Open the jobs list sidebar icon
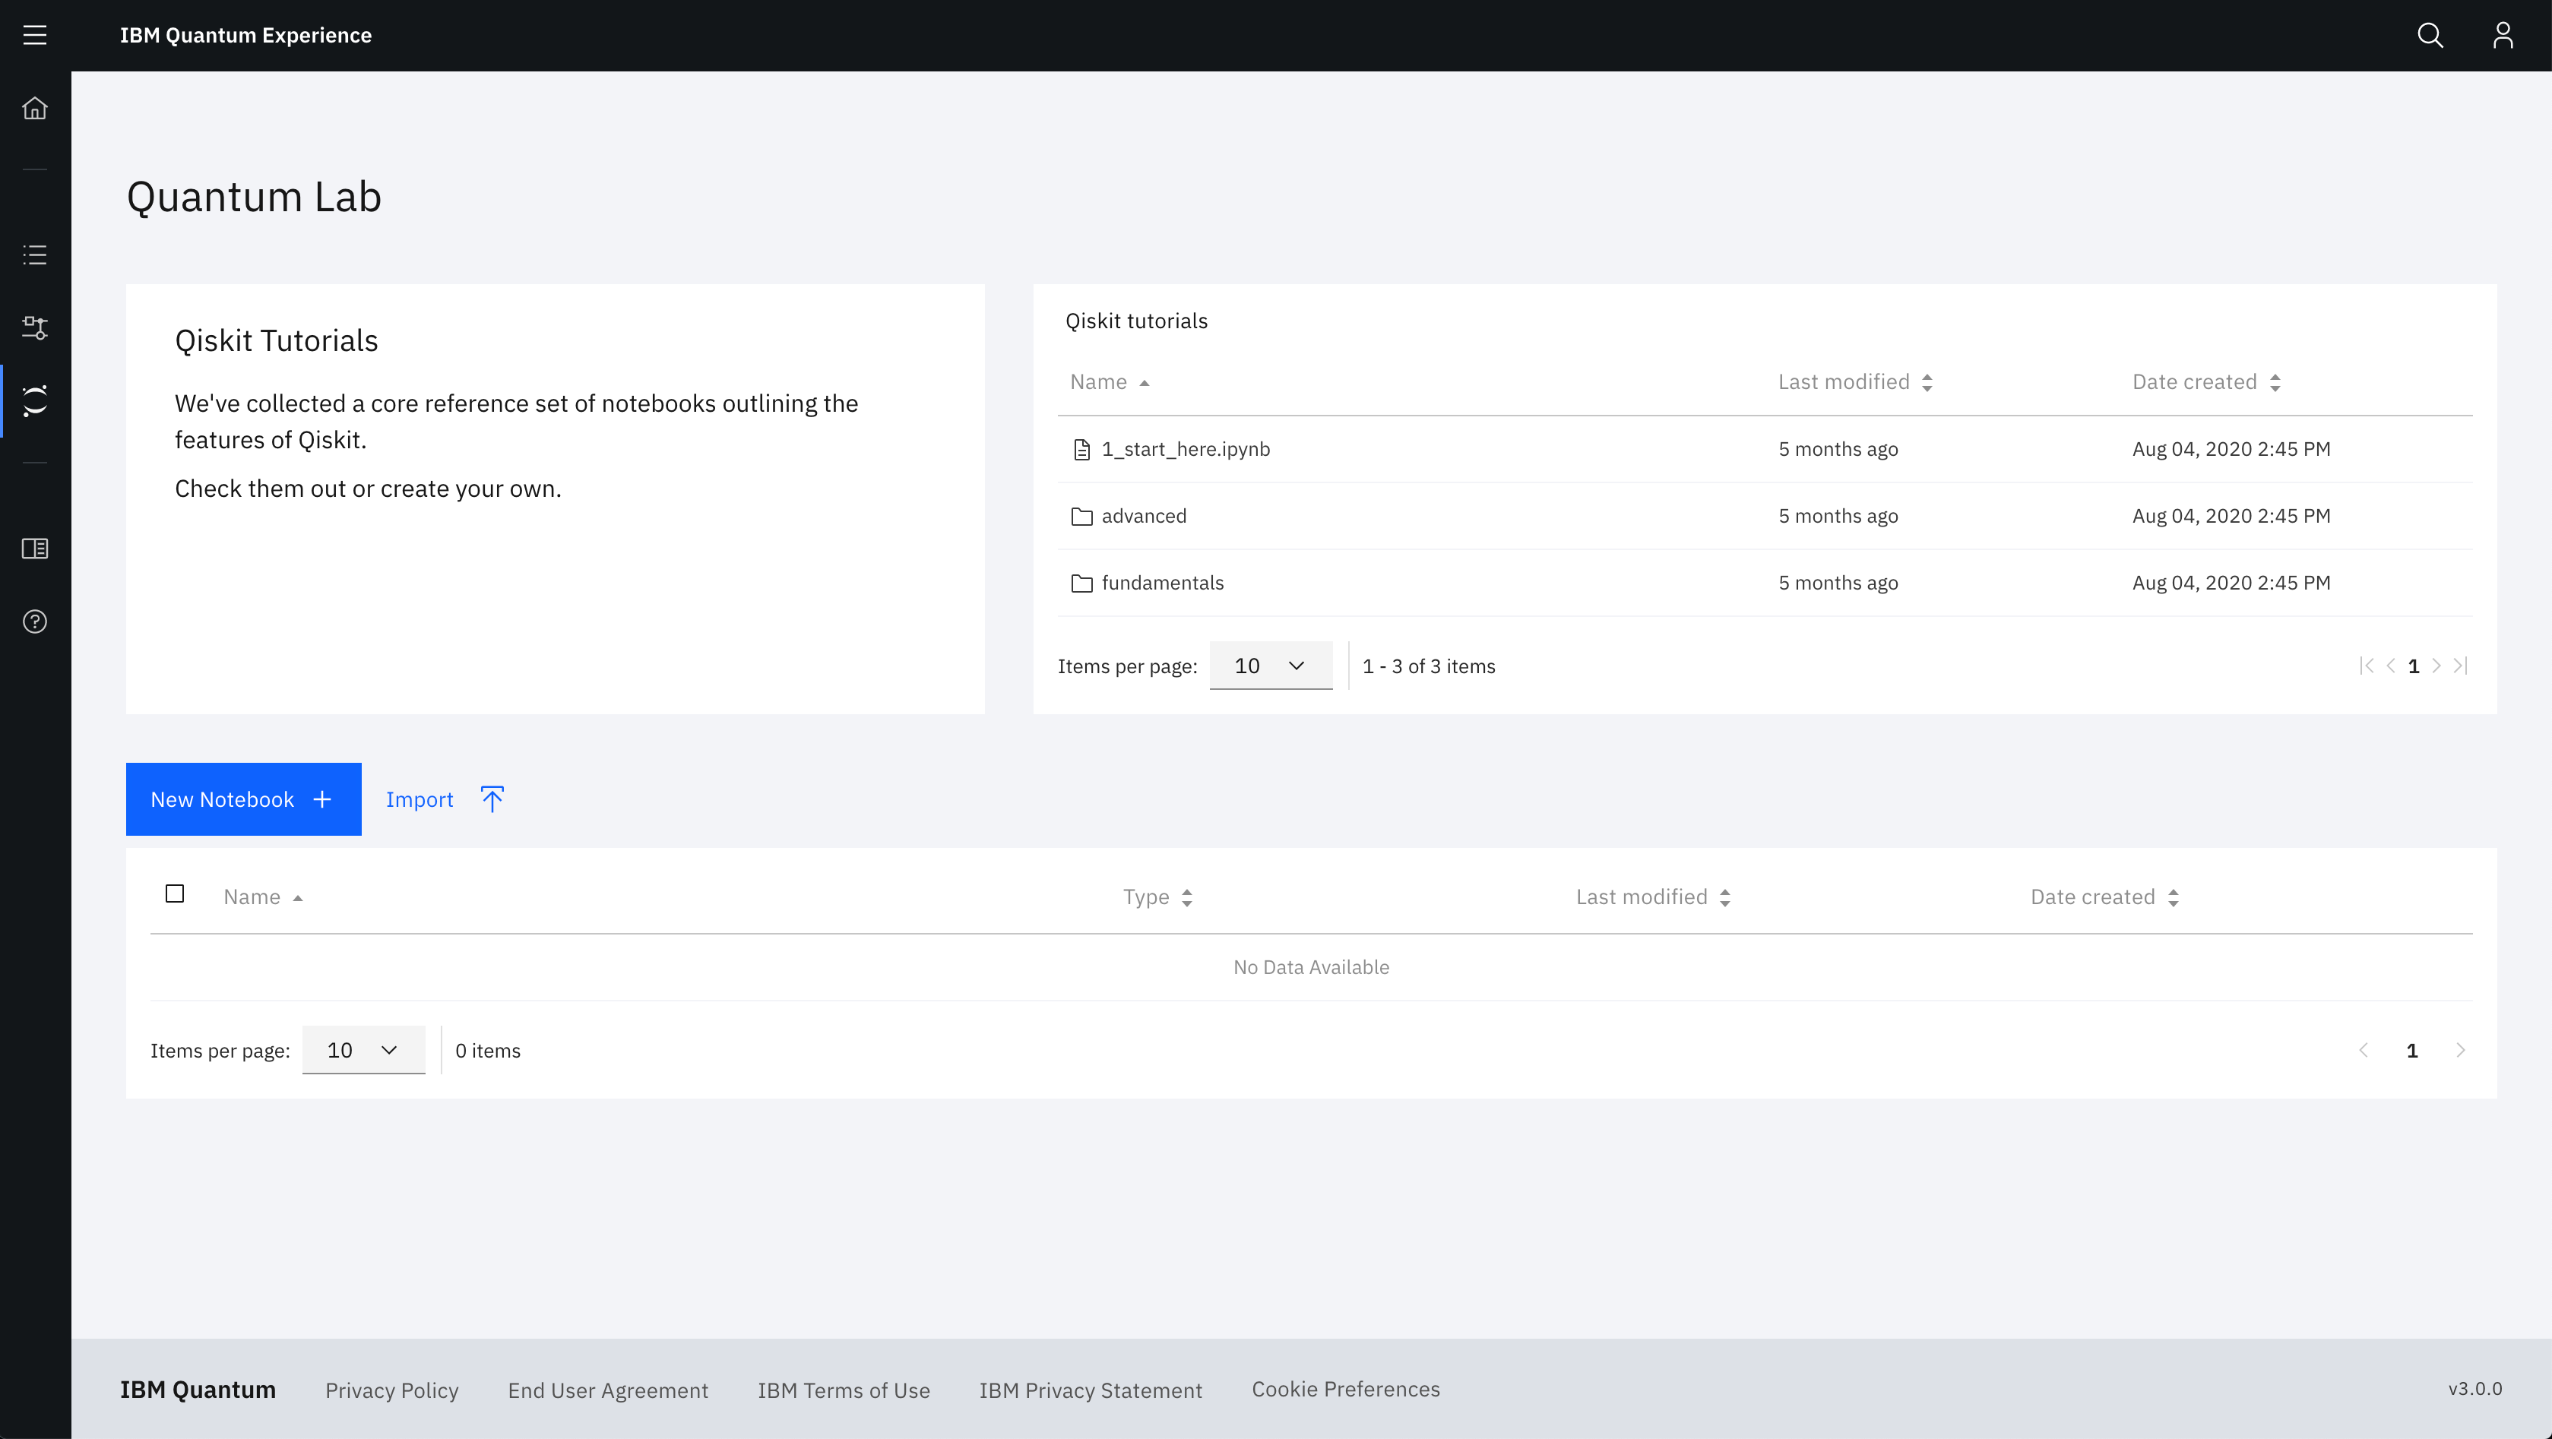This screenshot has height=1439, width=2552. click(35, 255)
